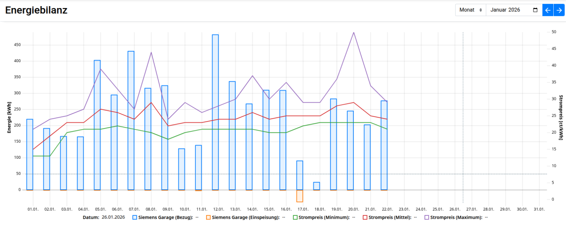Image resolution: width=566 pixels, height=228 pixels.
Task: Toggle Strompreis (Minimum) legend series
Action: point(322,218)
